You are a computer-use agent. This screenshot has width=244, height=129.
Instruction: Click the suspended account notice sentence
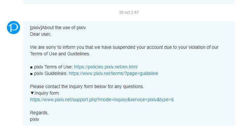124,47
